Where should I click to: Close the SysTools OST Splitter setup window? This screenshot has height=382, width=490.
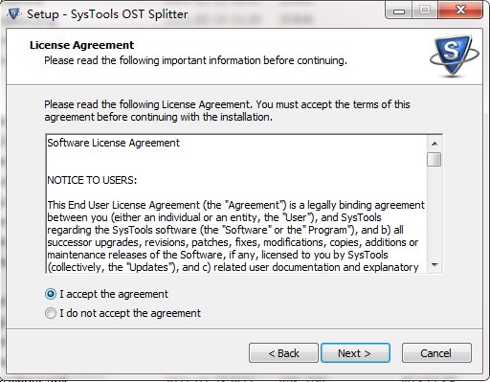[460, 11]
